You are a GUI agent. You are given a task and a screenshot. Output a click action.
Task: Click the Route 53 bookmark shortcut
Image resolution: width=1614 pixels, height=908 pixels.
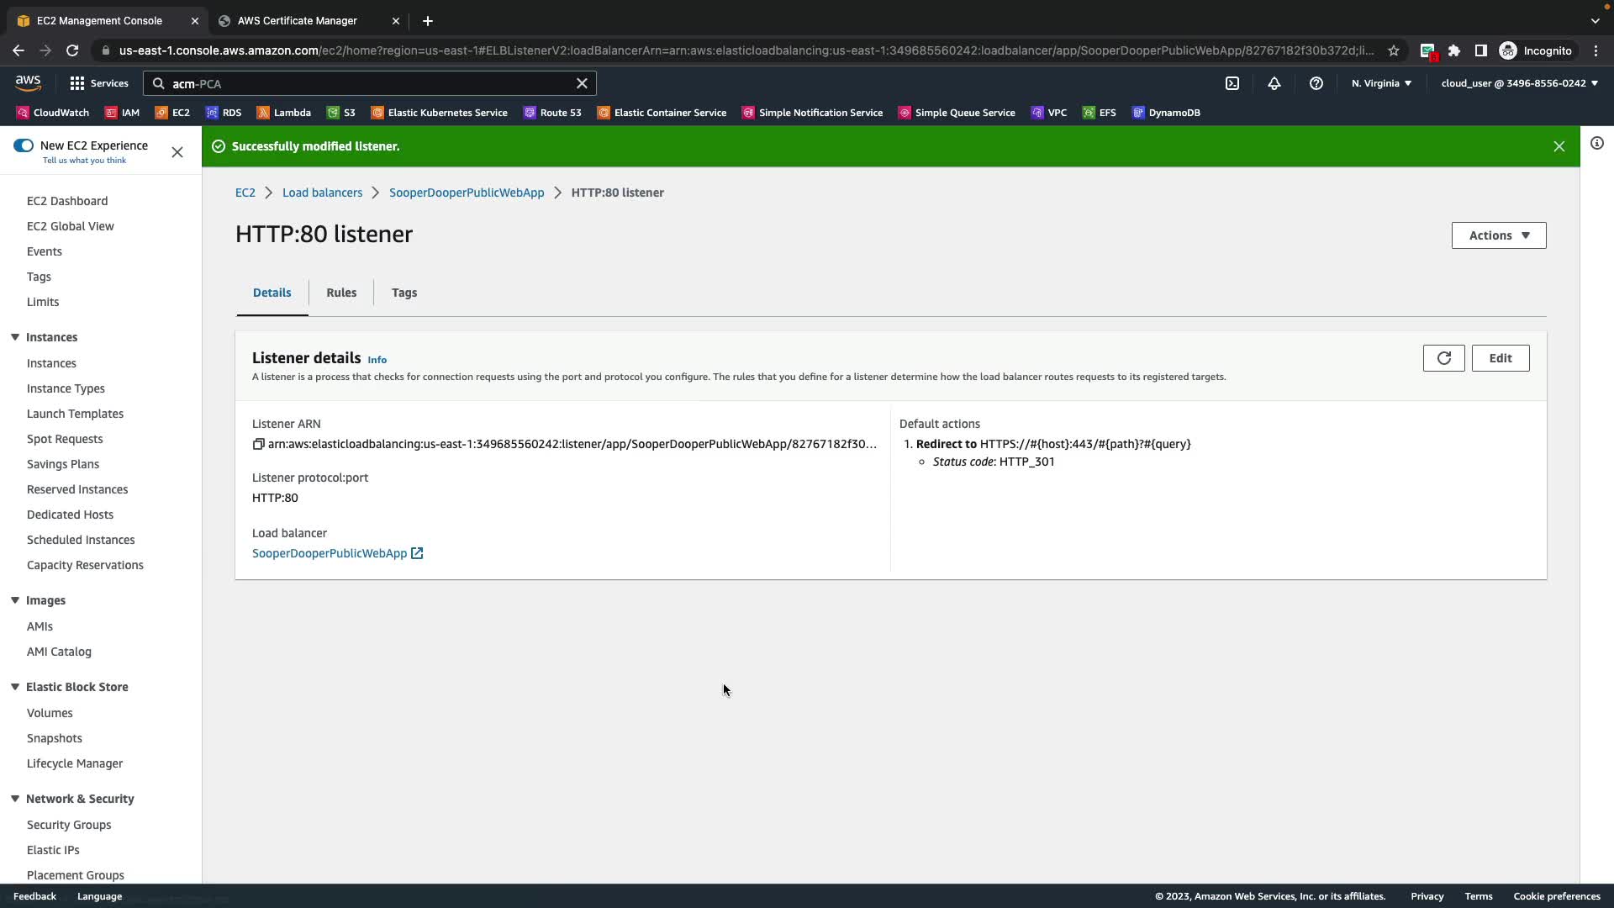click(x=552, y=113)
